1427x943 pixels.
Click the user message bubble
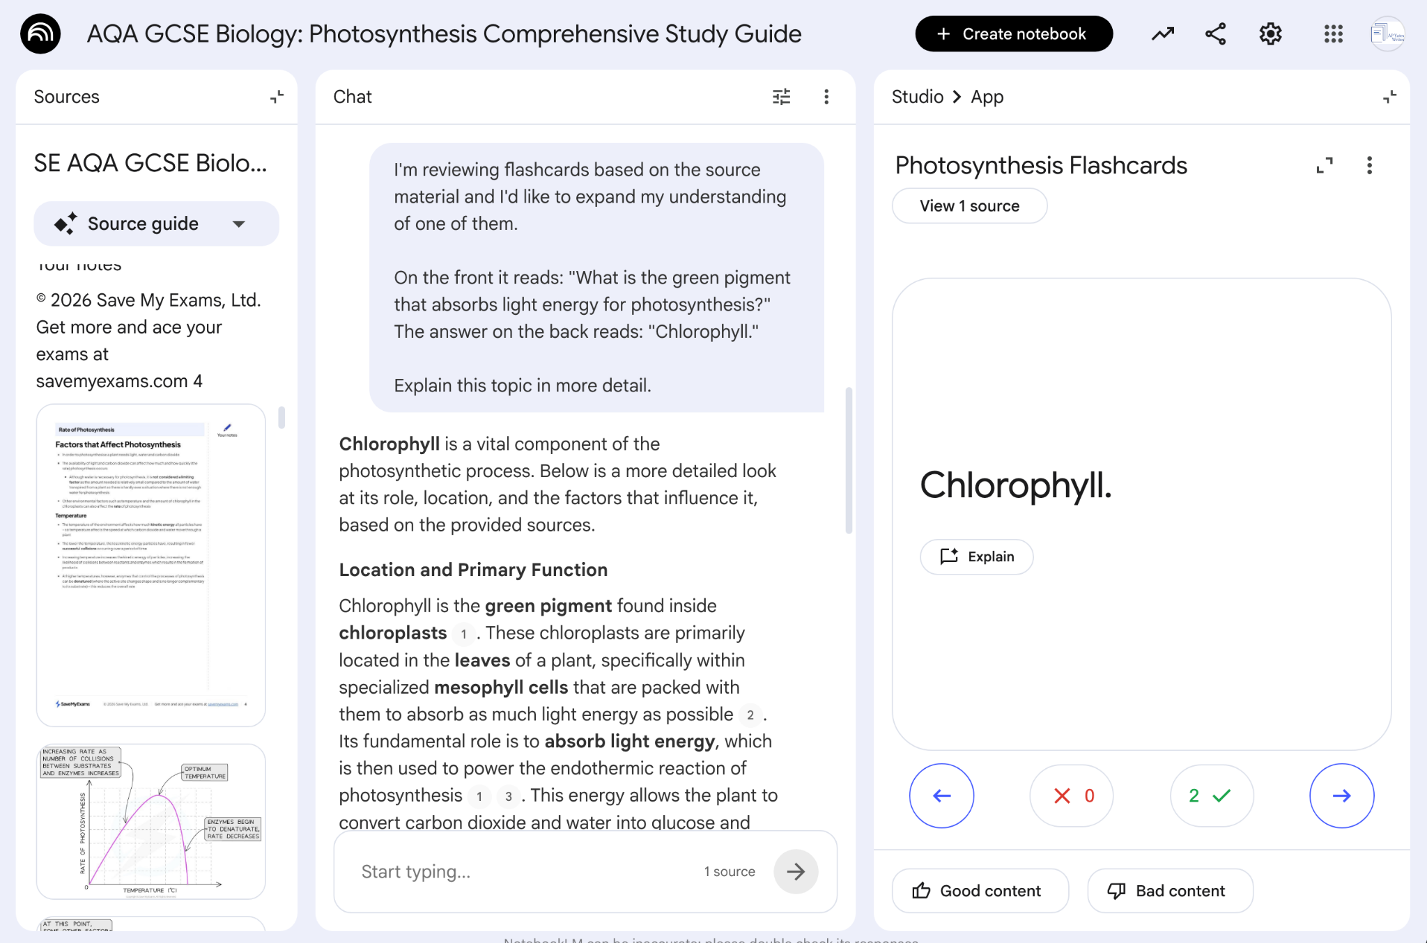(596, 277)
